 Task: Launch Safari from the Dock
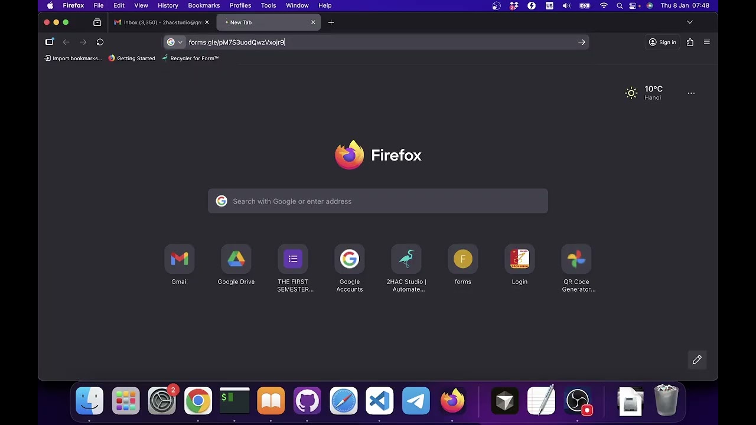click(x=343, y=401)
